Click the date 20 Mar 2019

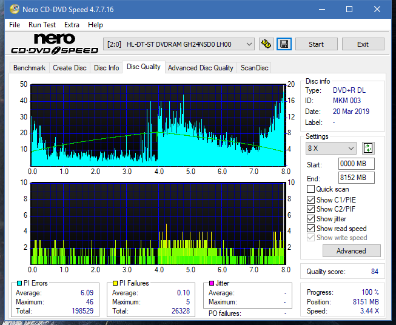click(x=351, y=112)
